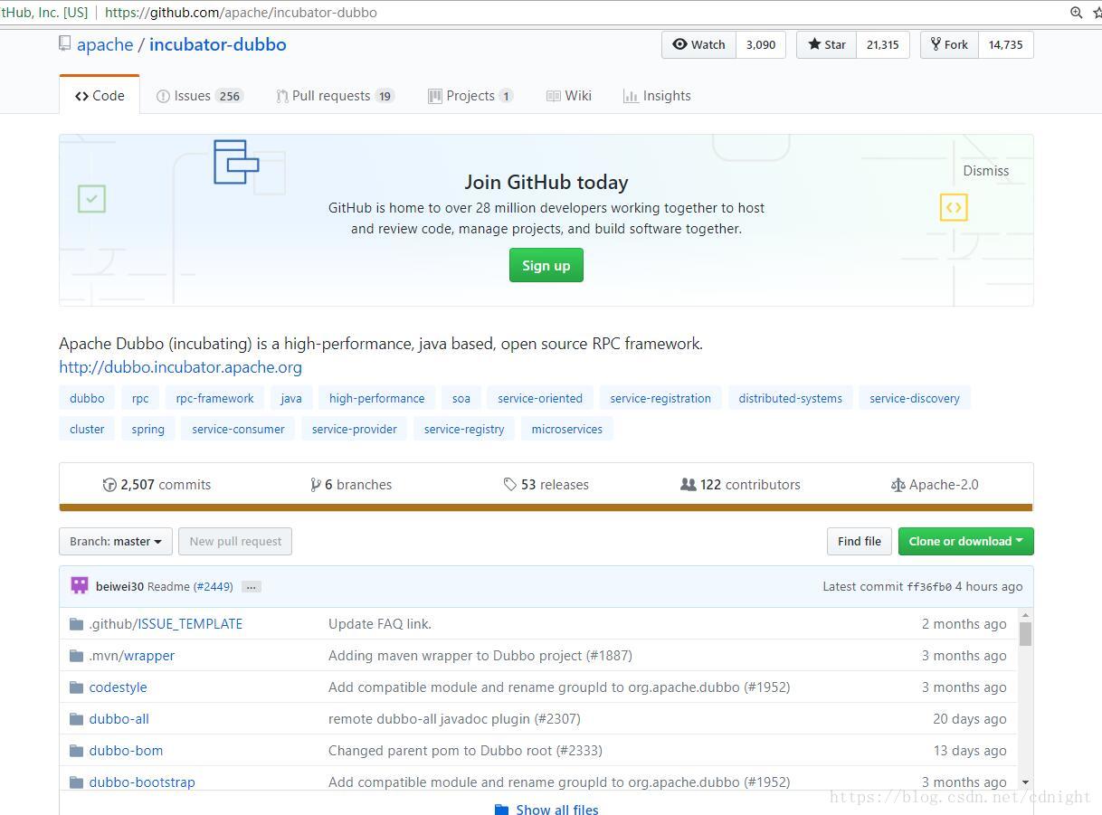Open the apache organization link
This screenshot has width=1102, height=815.
click(x=105, y=44)
